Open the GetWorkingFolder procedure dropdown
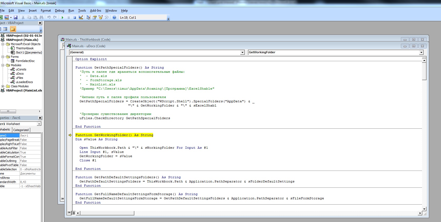The image size is (441, 222). 421,52
